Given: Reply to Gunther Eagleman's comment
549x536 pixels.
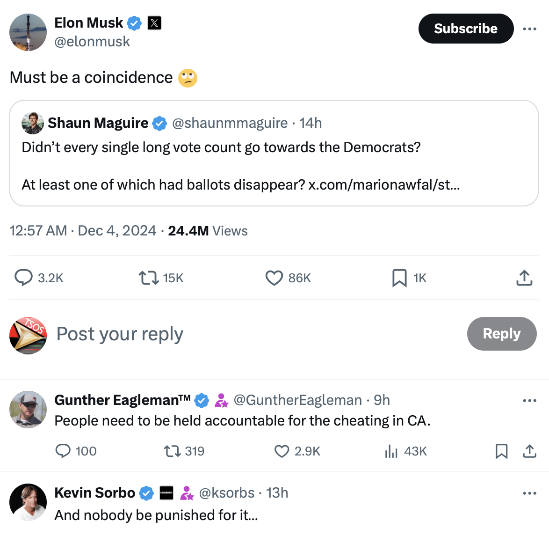Looking at the screenshot, I should (x=63, y=451).
